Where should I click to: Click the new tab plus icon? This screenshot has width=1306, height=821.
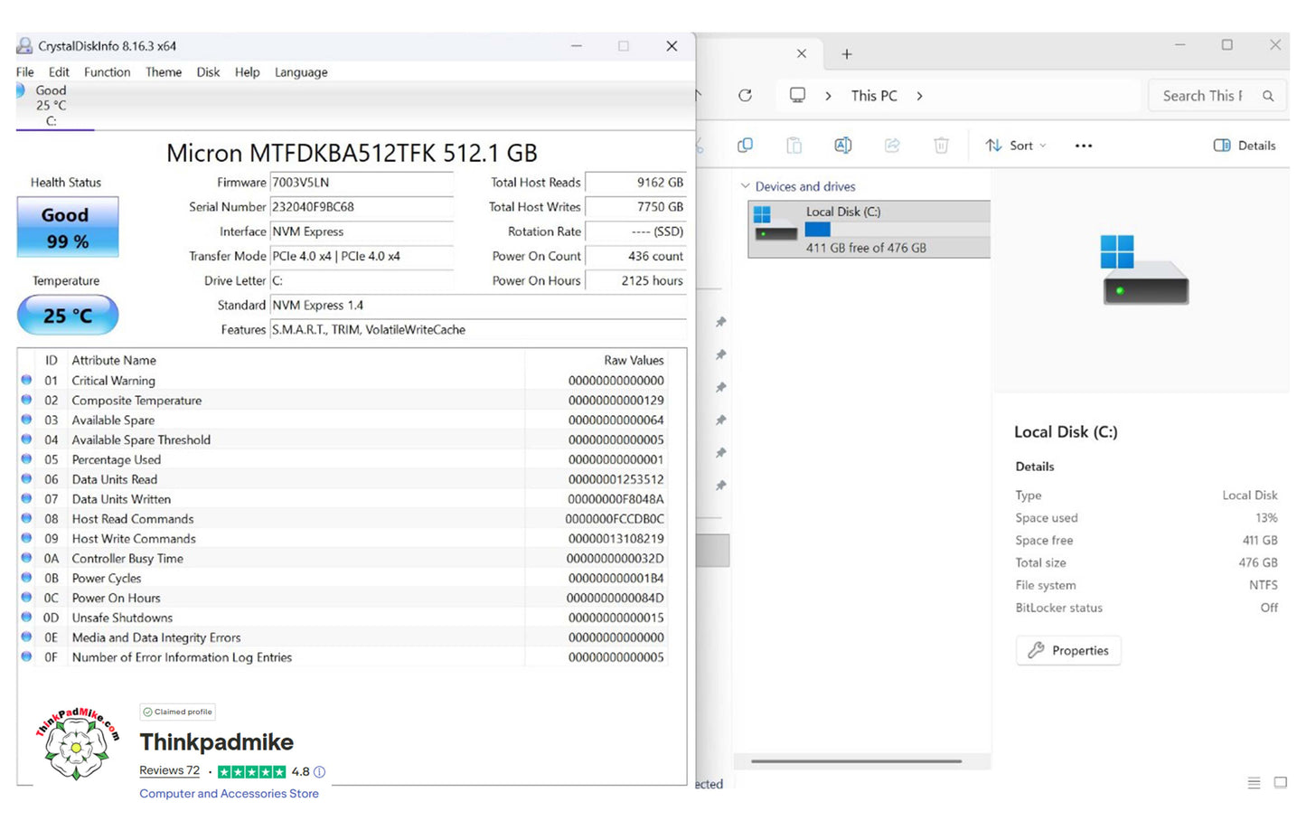click(x=847, y=54)
